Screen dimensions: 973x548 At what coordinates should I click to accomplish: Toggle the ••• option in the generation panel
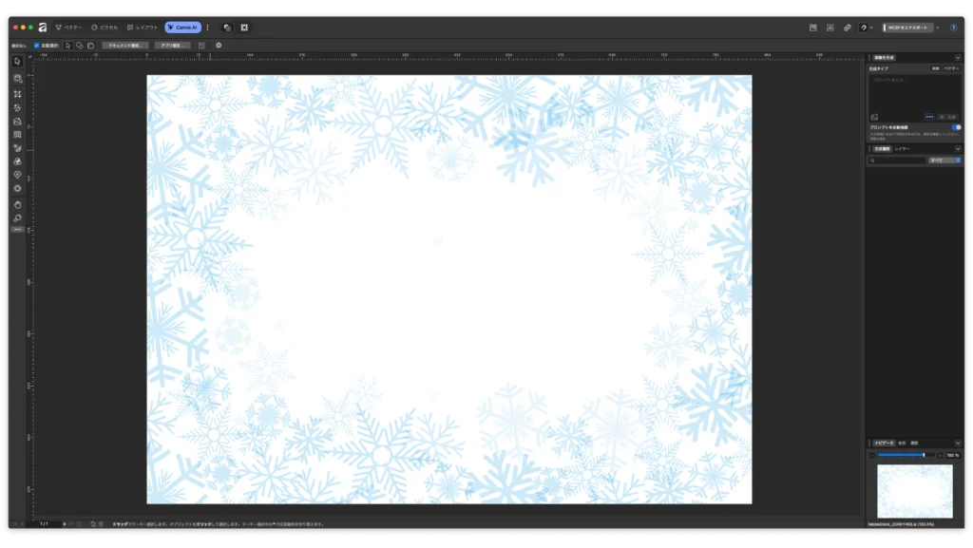[929, 116]
